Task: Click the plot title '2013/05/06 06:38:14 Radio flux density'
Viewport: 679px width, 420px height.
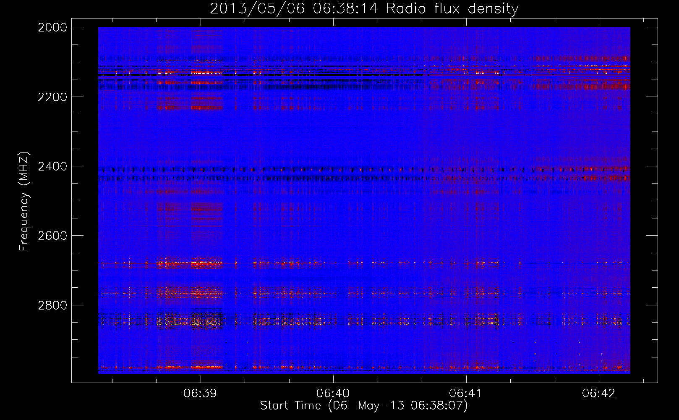Action: [364, 8]
